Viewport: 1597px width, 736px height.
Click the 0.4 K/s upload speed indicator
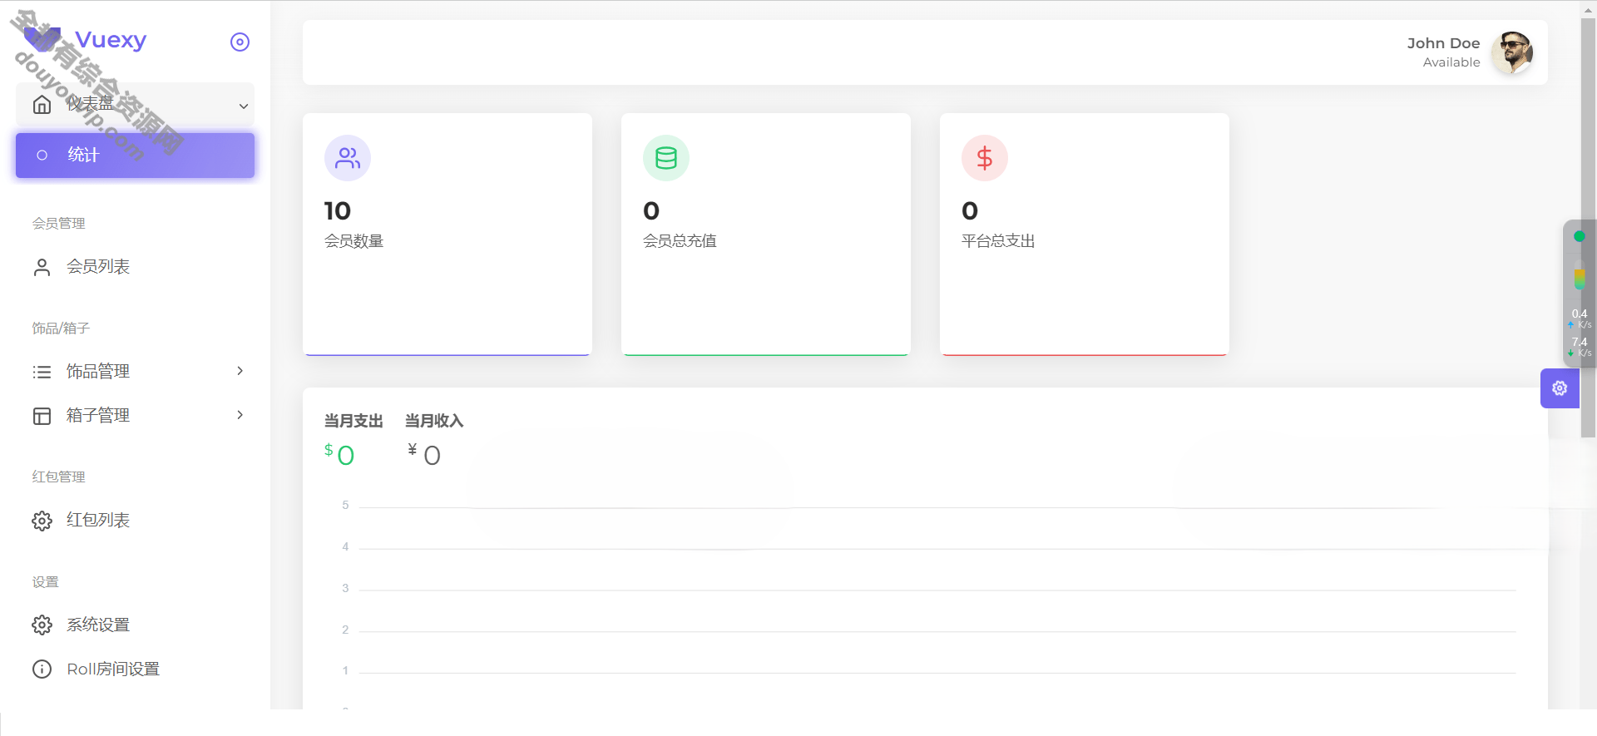(1580, 319)
